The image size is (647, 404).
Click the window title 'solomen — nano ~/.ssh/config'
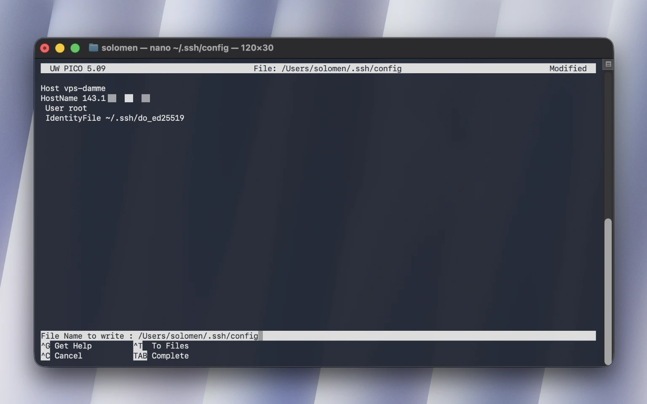(165, 48)
